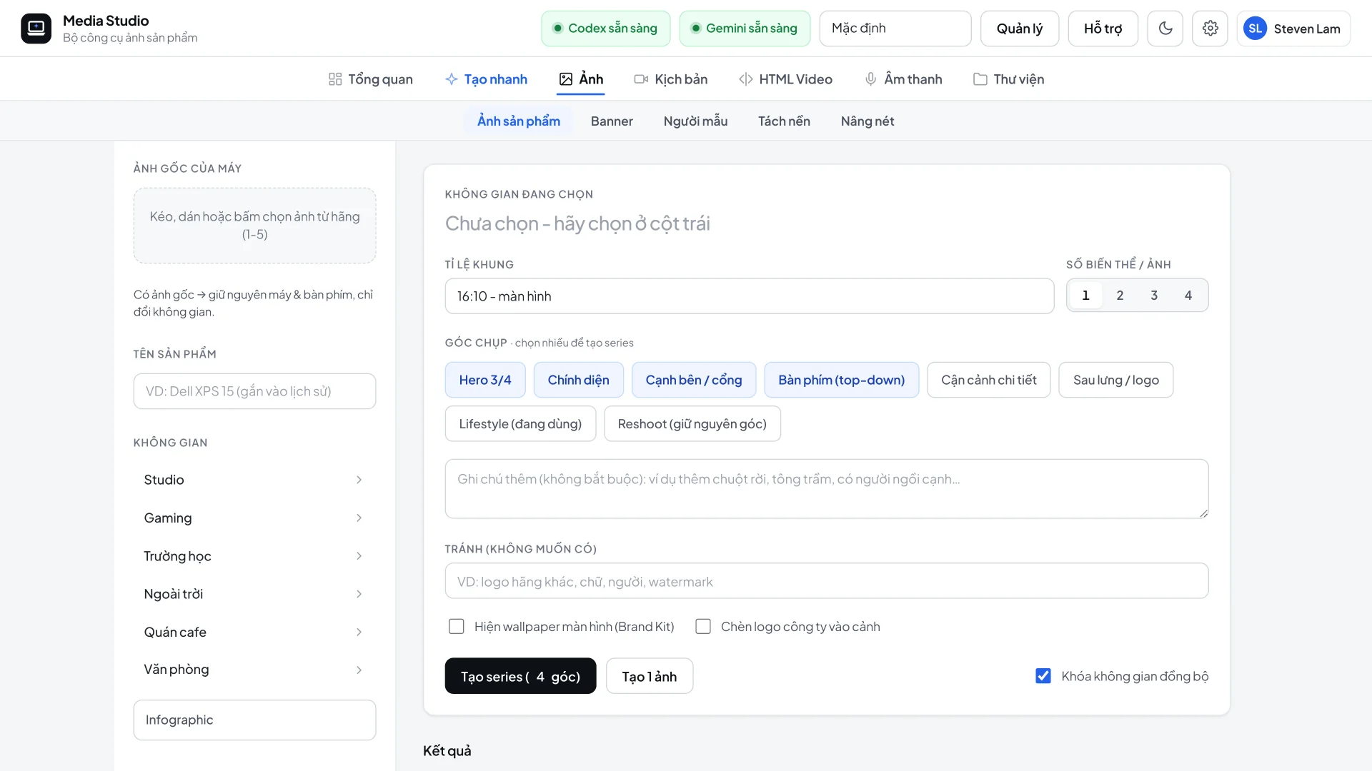Uncheck Khóa không gian đồng bộ
Screen dimensions: 1372x771
pos(1043,675)
